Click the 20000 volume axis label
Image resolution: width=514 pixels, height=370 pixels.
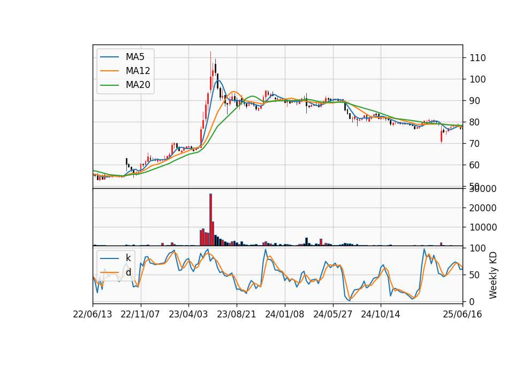(x=483, y=208)
